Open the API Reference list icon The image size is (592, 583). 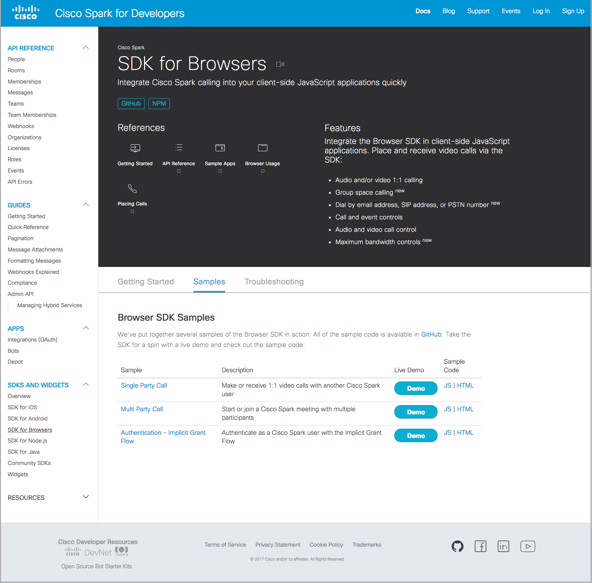pos(178,147)
